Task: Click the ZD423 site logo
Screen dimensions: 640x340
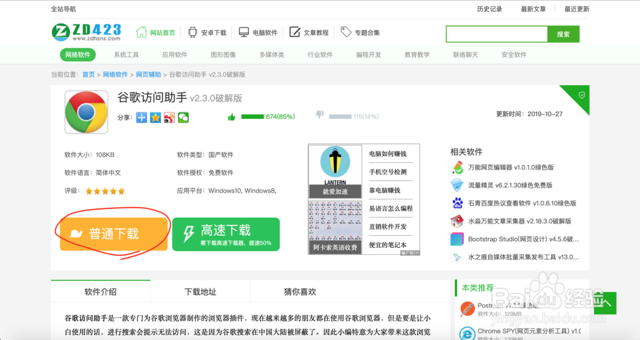Action: (x=86, y=32)
